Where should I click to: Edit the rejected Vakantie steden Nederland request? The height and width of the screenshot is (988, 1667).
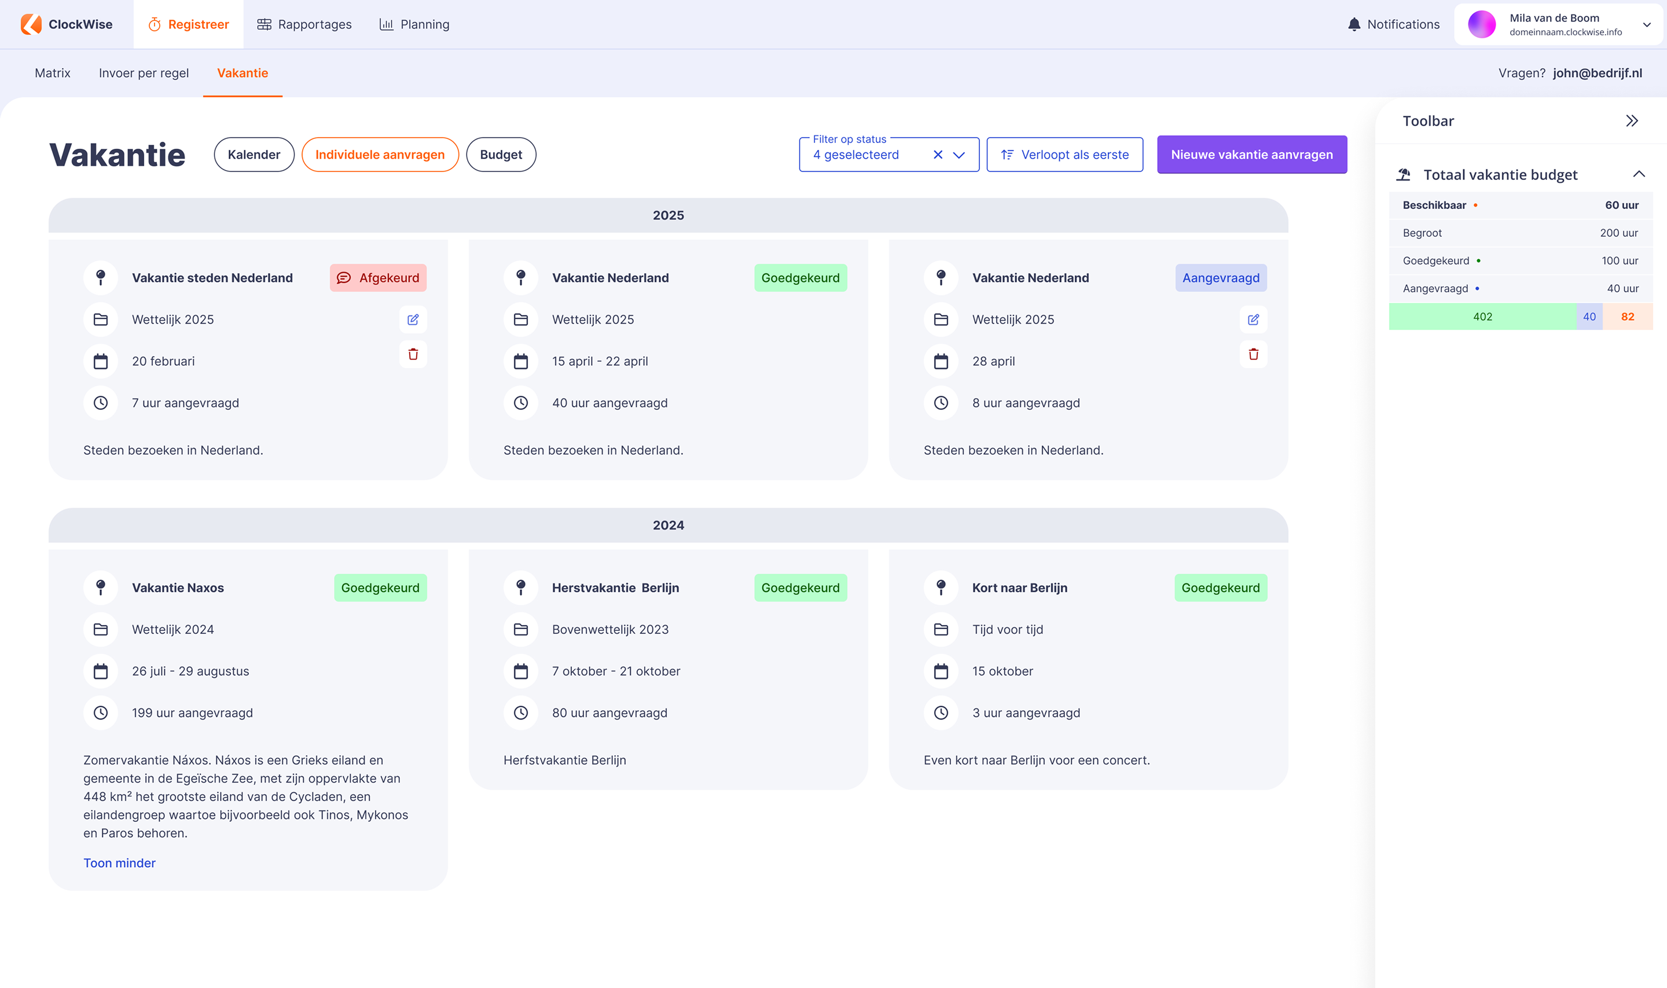click(413, 319)
